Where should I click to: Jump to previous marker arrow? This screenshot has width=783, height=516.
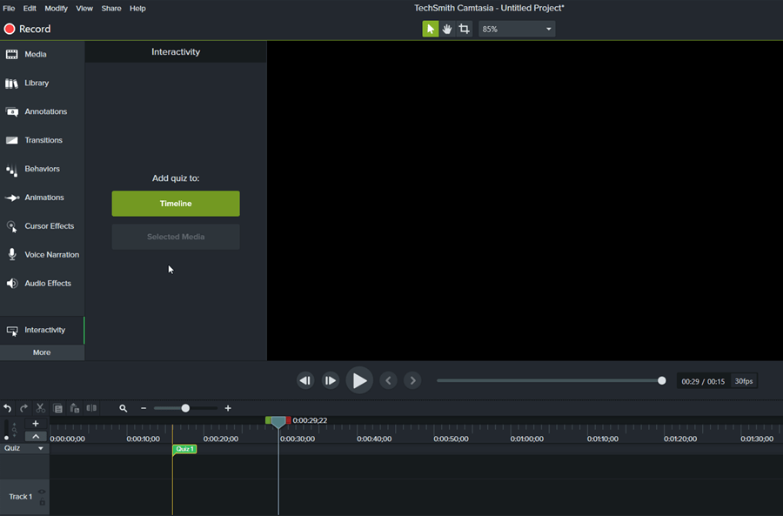pyautogui.click(x=388, y=380)
